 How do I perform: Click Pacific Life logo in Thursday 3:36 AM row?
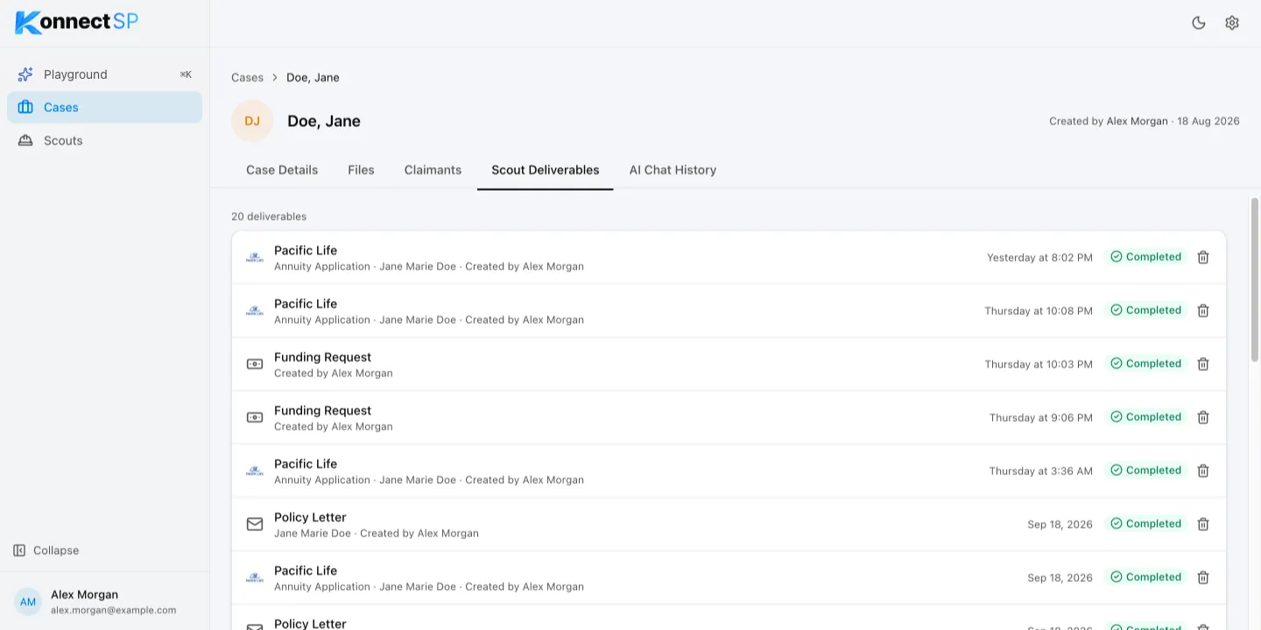[255, 471]
